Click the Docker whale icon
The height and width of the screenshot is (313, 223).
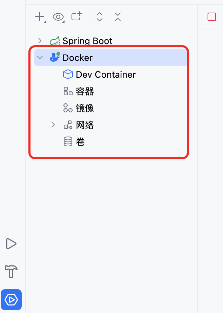point(55,57)
